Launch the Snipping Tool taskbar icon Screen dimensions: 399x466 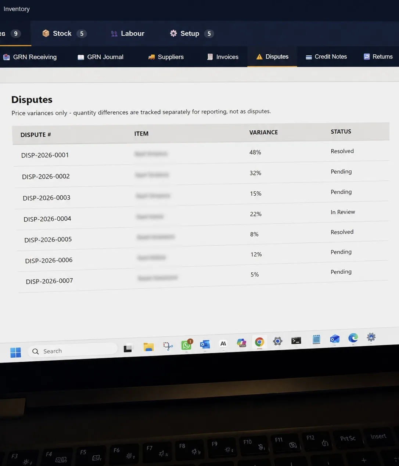pyautogui.click(x=168, y=346)
